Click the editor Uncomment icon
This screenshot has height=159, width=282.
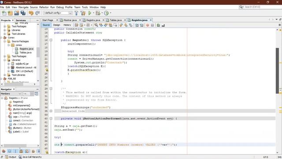tap(163, 25)
